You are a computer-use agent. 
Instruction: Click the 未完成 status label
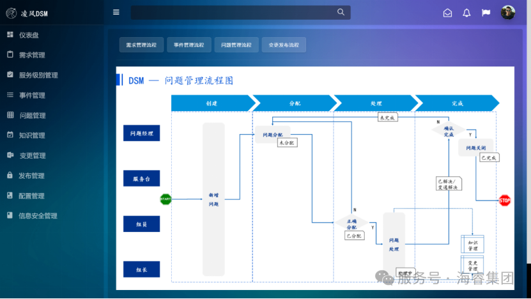387,118
